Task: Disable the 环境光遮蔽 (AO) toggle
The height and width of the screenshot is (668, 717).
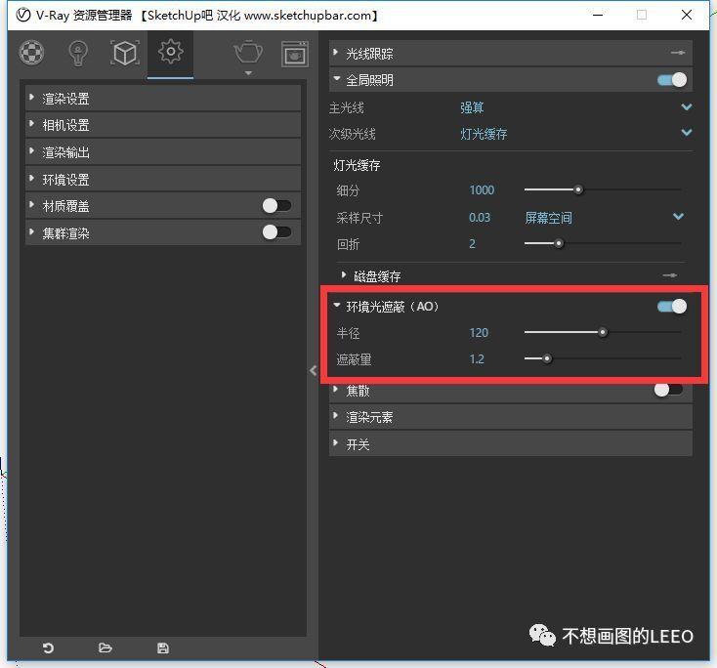Action: 672,307
